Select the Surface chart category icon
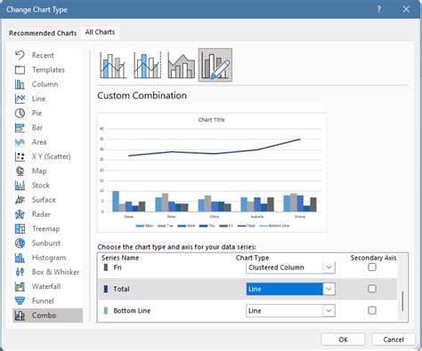The width and height of the screenshot is (422, 351). coord(20,200)
